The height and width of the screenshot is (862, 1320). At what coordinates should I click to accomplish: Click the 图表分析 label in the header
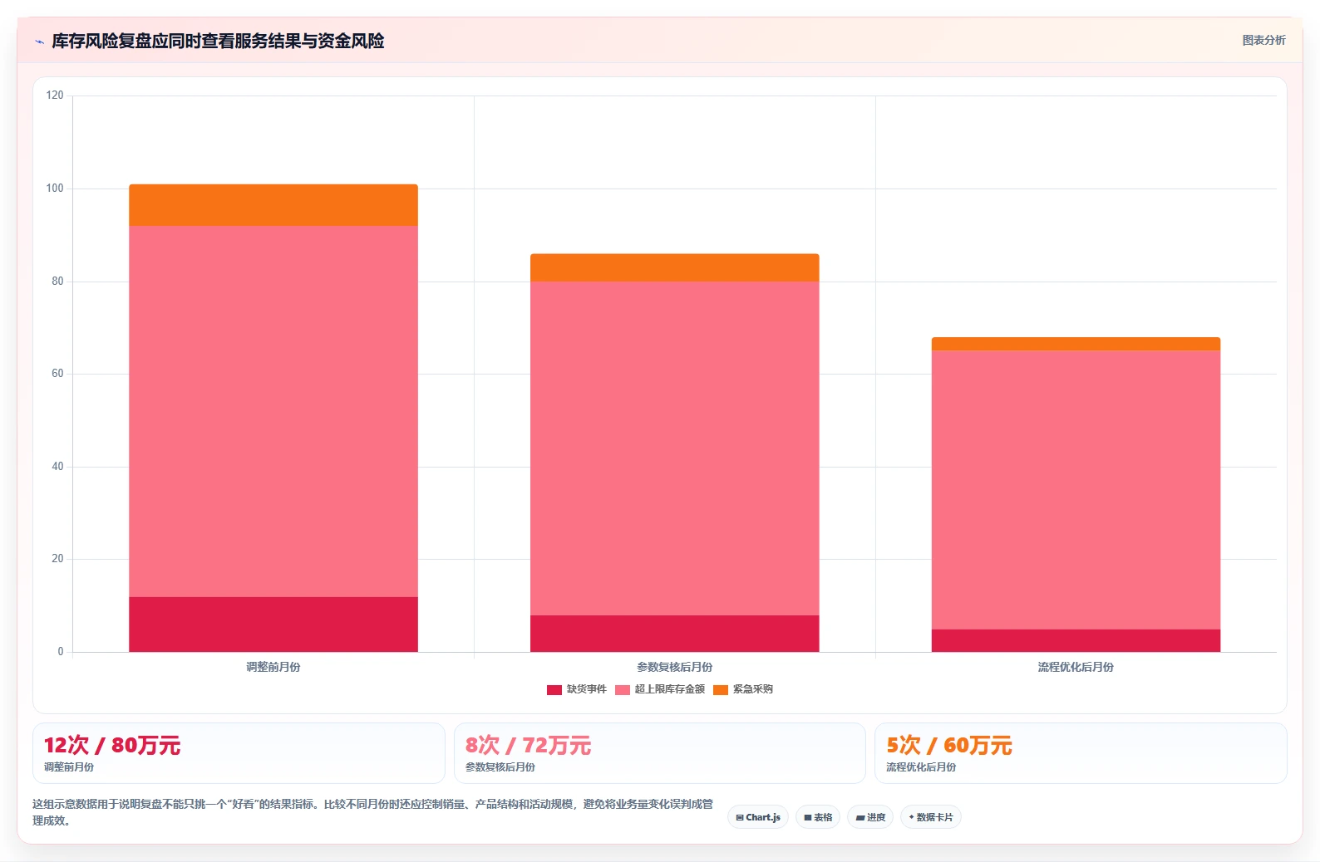click(x=1263, y=41)
